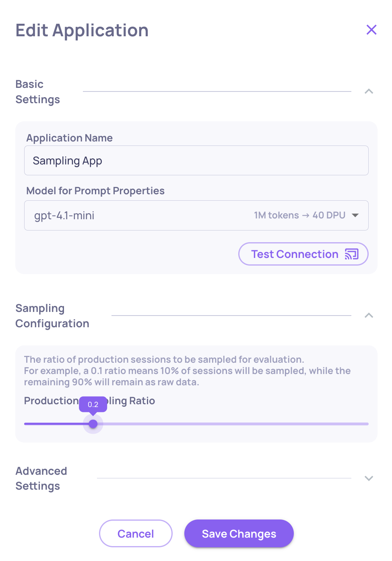Click the Application Name text field
The image size is (392, 561).
click(x=196, y=161)
